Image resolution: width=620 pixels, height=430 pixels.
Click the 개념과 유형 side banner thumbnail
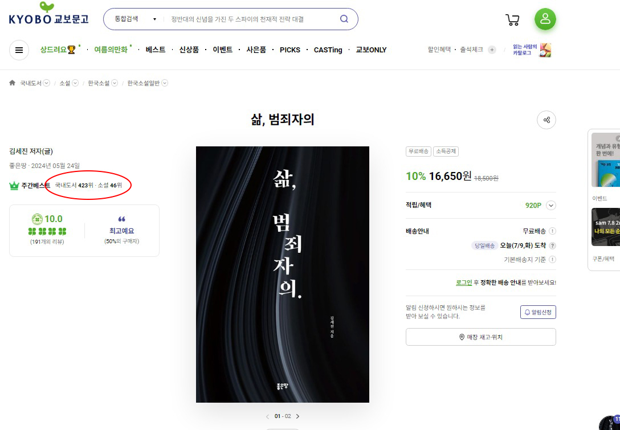[x=606, y=159]
